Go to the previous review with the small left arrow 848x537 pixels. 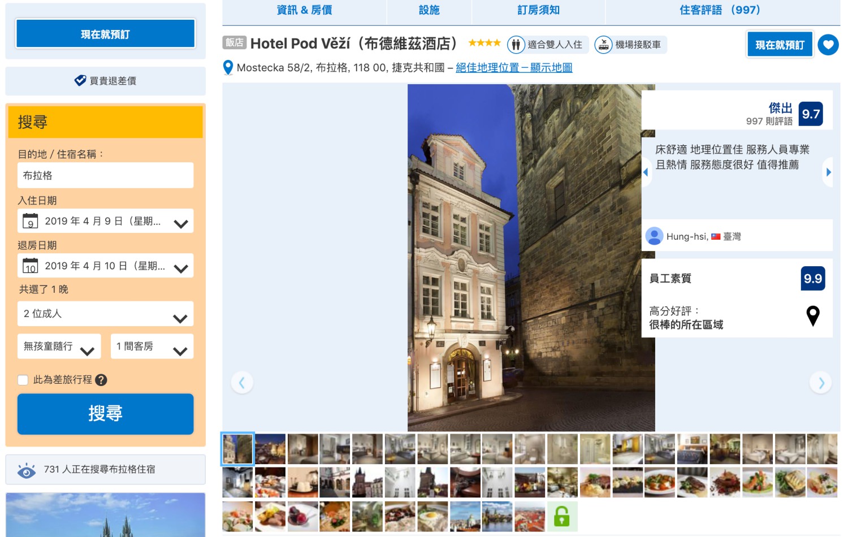click(x=646, y=172)
